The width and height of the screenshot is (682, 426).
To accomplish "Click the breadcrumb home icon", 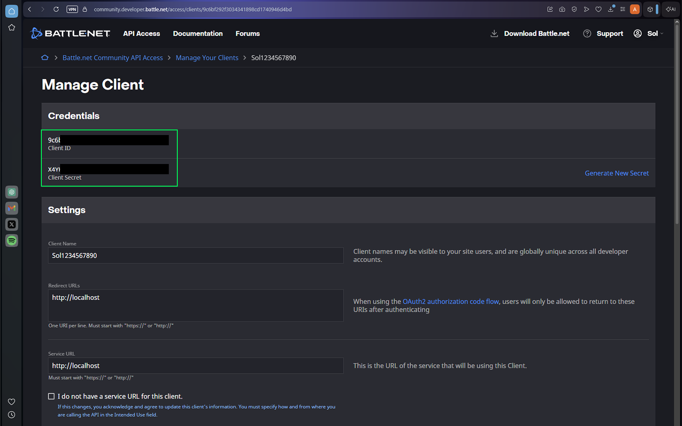I will 45,58.
